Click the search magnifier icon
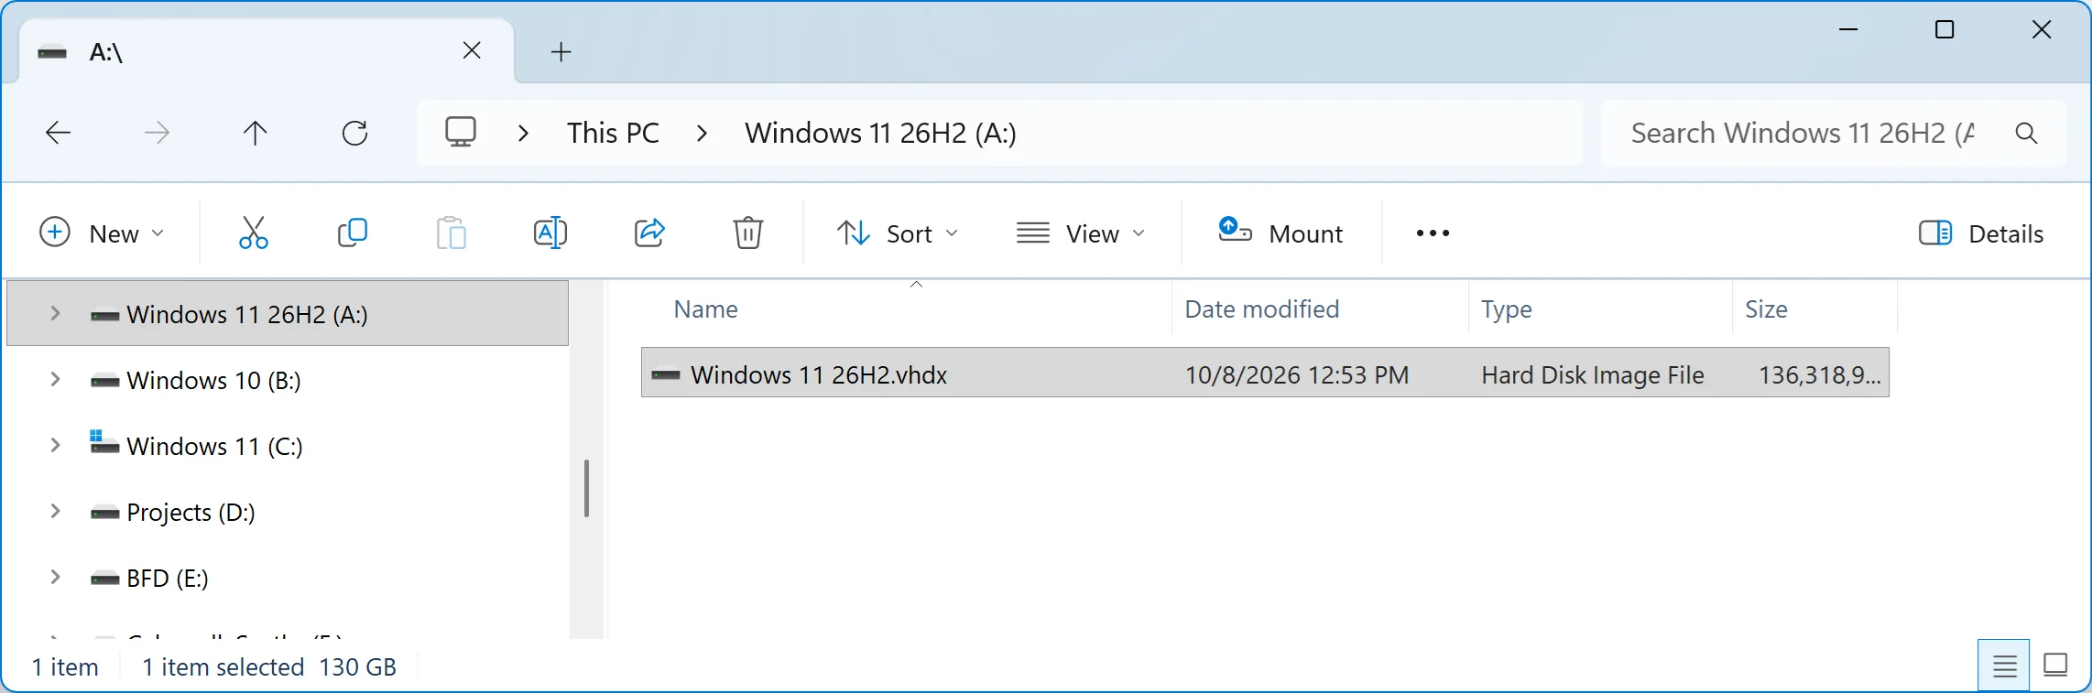The width and height of the screenshot is (2092, 693). [2027, 134]
